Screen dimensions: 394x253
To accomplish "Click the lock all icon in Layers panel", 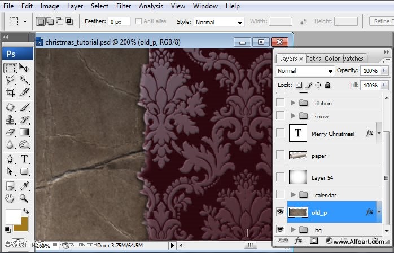I will [328, 85].
